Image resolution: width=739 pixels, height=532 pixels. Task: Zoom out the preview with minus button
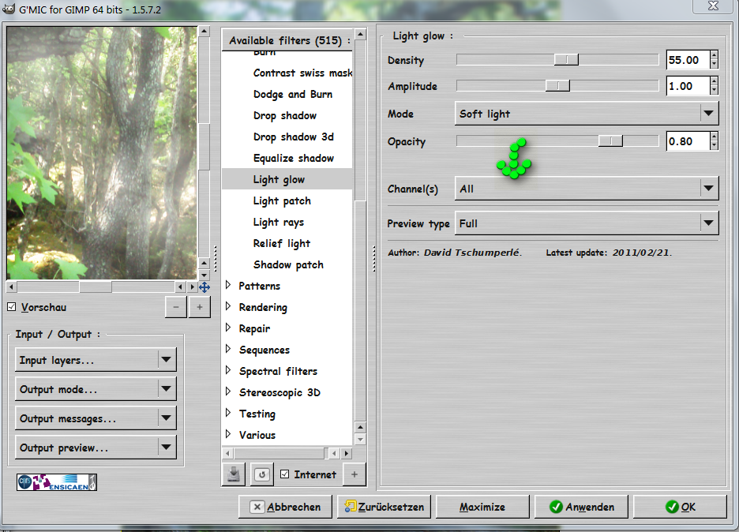pos(176,307)
